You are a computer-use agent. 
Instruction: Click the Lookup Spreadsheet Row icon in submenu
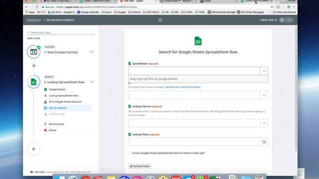coord(45,95)
